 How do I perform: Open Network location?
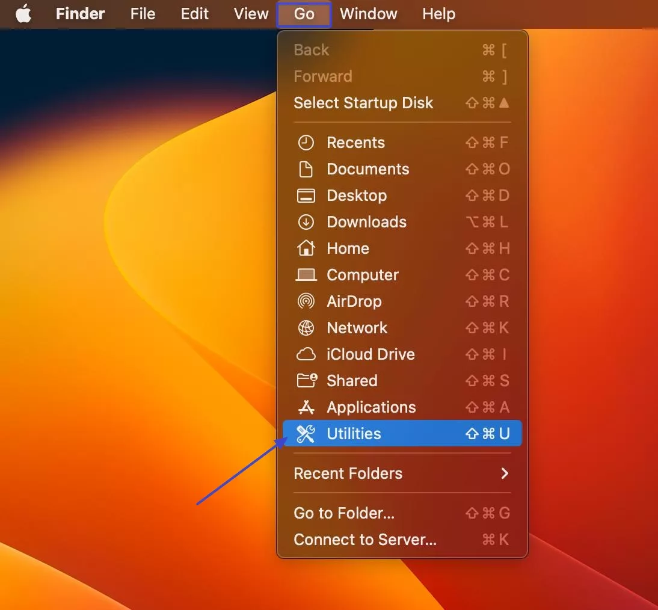click(x=402, y=328)
